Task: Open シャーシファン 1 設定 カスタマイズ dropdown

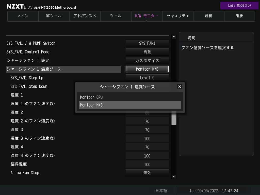Action: point(147,60)
